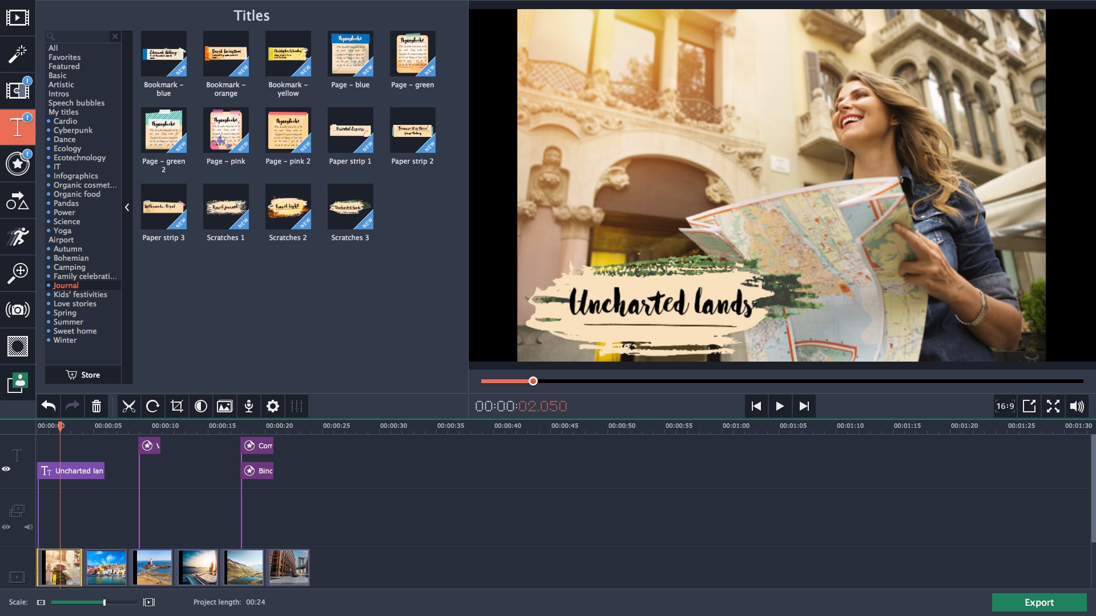Open the Crop tool
This screenshot has height=616, width=1096.
coord(178,406)
